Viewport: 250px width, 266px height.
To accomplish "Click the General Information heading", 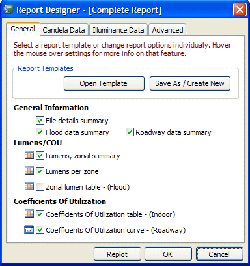I will [51, 108].
